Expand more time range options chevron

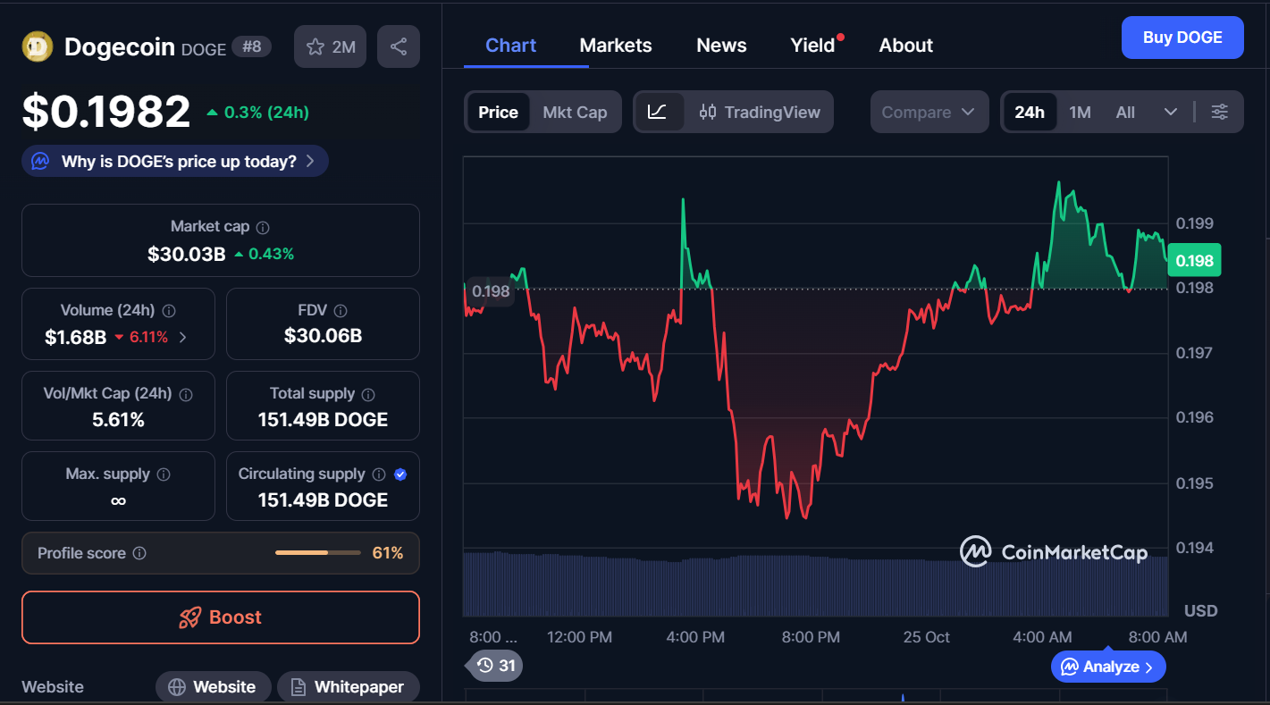point(1170,112)
